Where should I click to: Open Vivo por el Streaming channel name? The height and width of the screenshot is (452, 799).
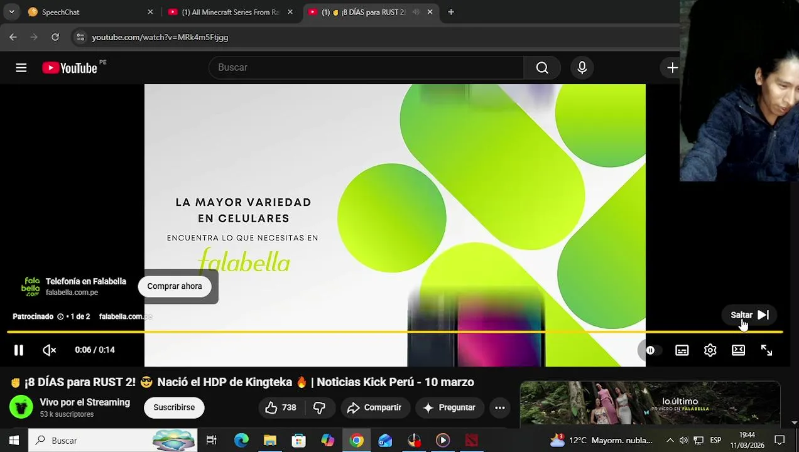coord(85,402)
